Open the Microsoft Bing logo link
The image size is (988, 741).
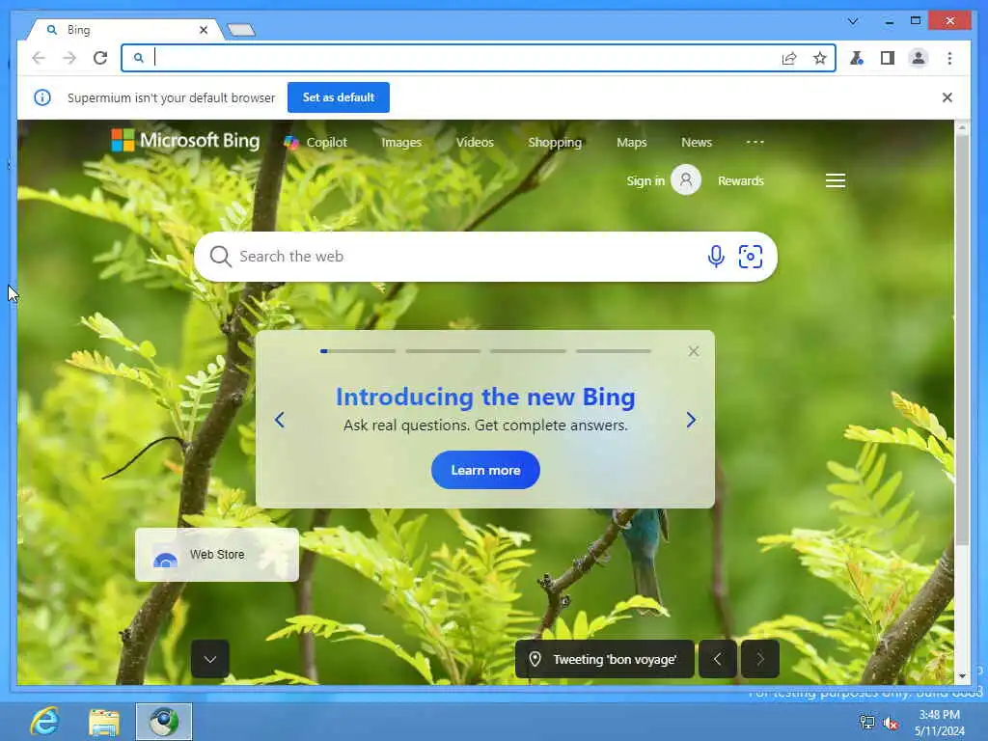tap(185, 140)
